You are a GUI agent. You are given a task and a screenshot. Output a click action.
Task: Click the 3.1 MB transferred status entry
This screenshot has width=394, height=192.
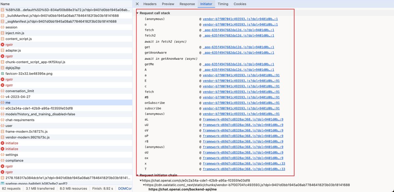coord(40,189)
